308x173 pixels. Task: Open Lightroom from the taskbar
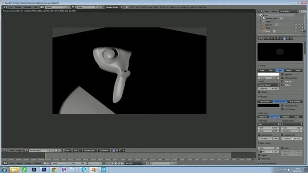[34, 170]
